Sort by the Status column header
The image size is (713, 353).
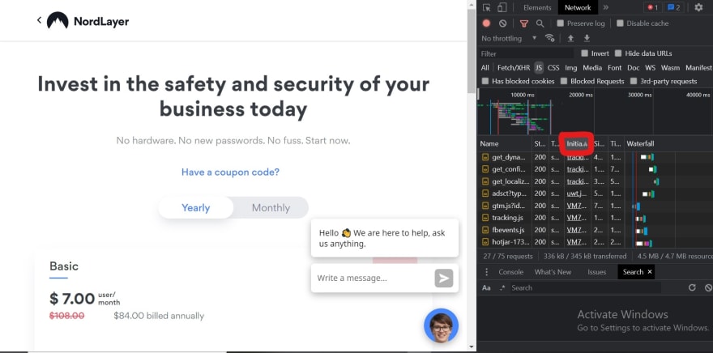coord(540,143)
